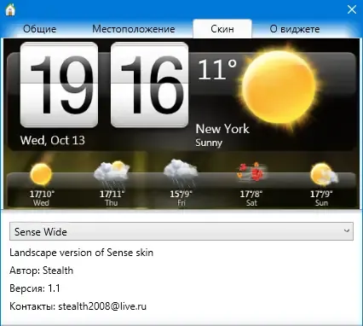Viewport: 363px width, 326px height.
Task: Open the Местоположение tab
Action: tap(134, 29)
